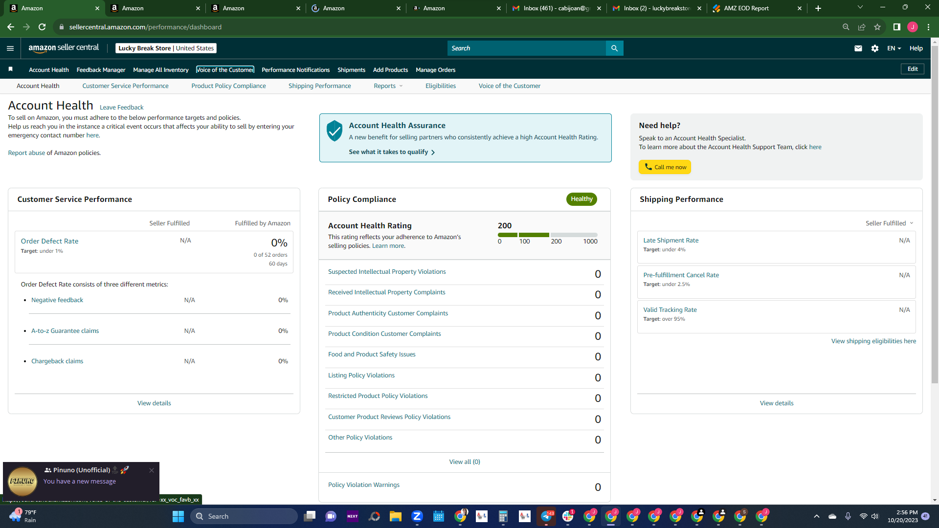
Task: Open Slack from the taskbar
Action: 568,516
